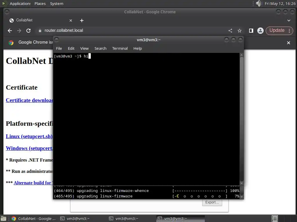Open the terminal's Search menu
The width and height of the screenshot is (297, 222).
(100, 49)
